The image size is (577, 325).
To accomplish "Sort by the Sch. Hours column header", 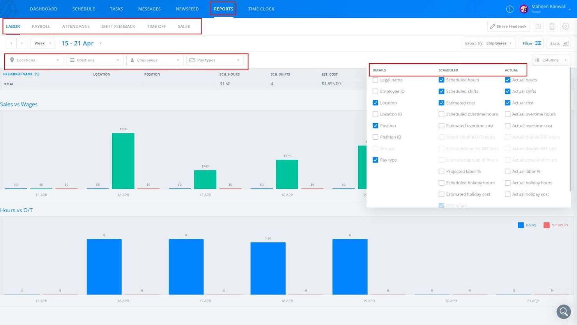I will [x=229, y=74].
